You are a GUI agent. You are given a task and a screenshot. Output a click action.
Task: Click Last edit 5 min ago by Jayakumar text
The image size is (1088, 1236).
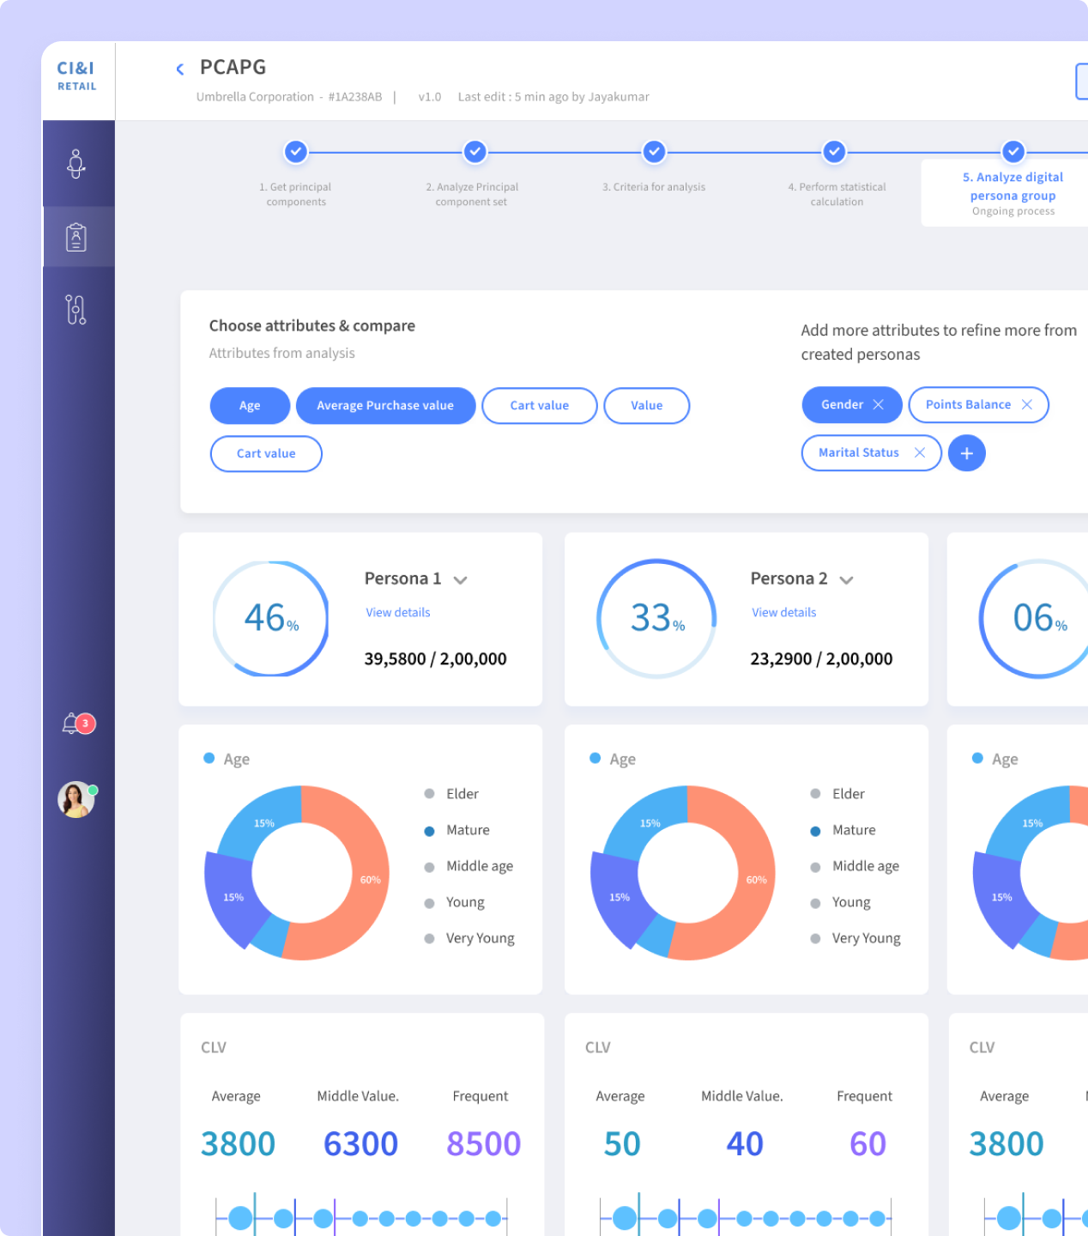click(553, 97)
